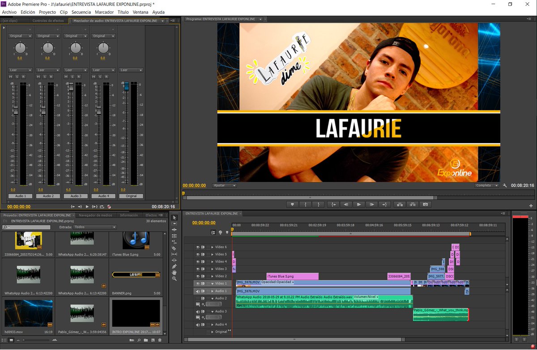Toggle Audio 3 mixer Mute button
537x350 pixels.
(x=66, y=77)
